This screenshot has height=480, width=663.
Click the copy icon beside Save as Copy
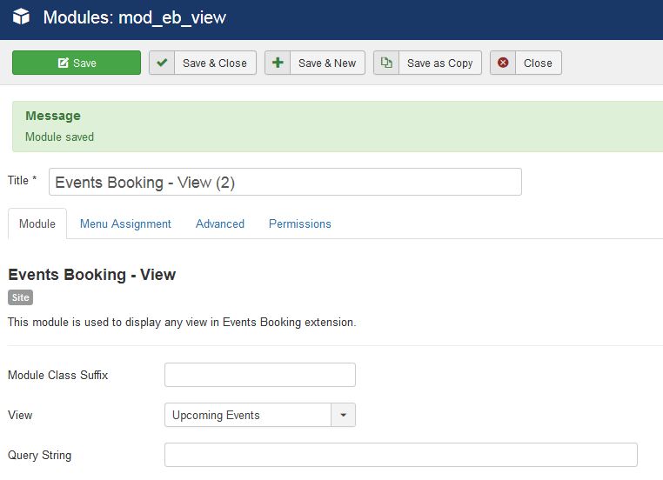click(386, 63)
